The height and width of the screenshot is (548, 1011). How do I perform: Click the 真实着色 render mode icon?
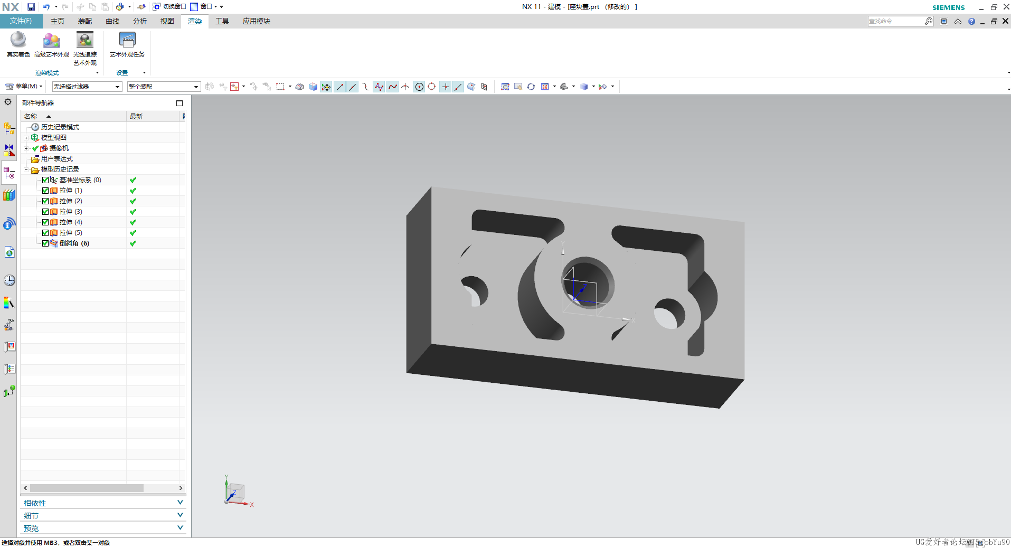tap(18, 40)
